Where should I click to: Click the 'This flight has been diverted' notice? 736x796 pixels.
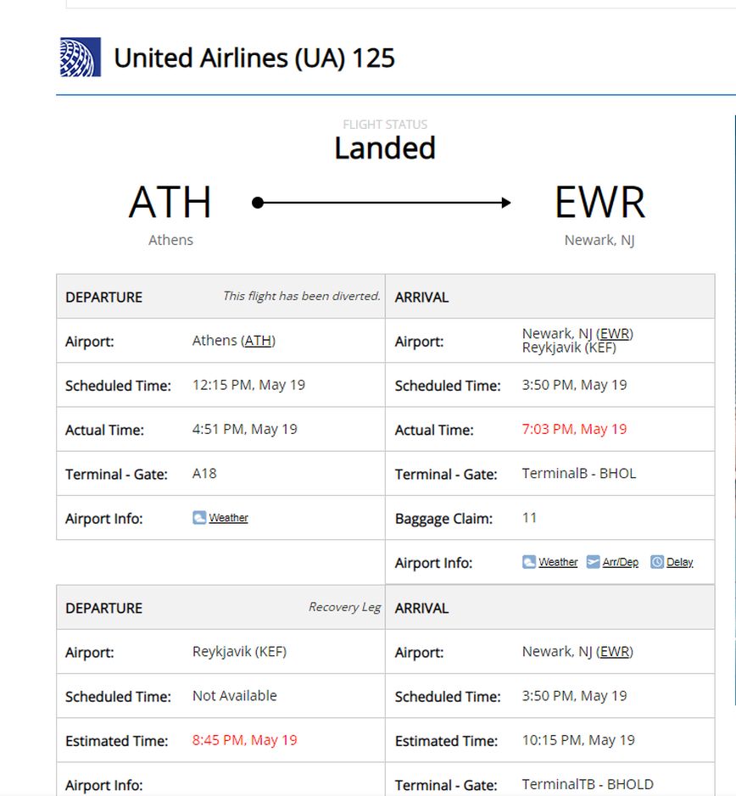tap(301, 297)
